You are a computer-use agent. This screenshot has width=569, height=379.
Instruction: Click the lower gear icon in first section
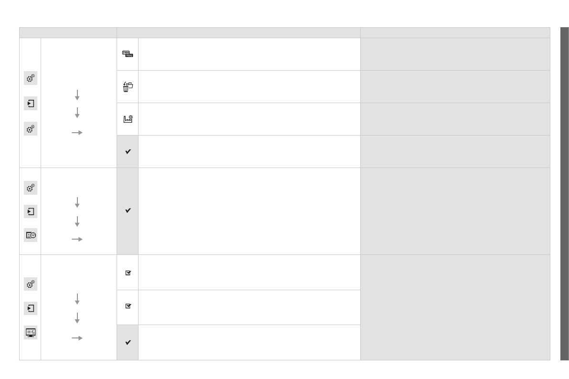pos(31,128)
